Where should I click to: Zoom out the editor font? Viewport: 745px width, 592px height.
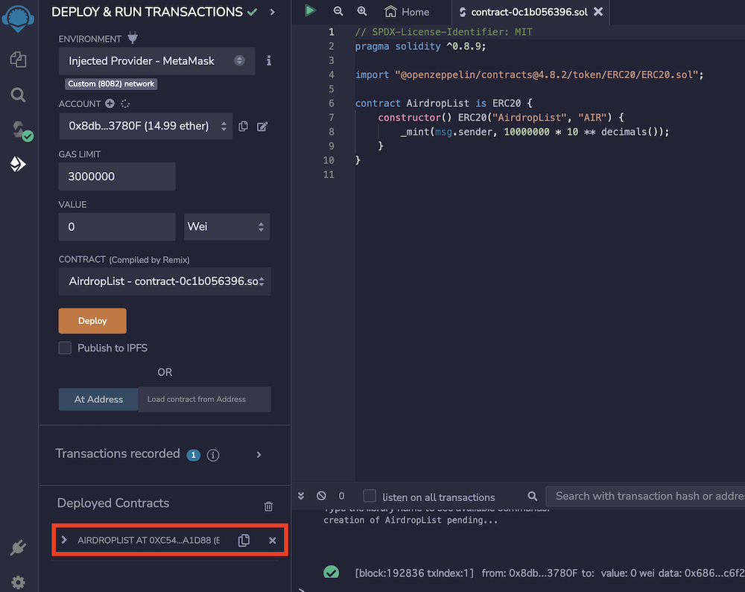click(x=338, y=11)
